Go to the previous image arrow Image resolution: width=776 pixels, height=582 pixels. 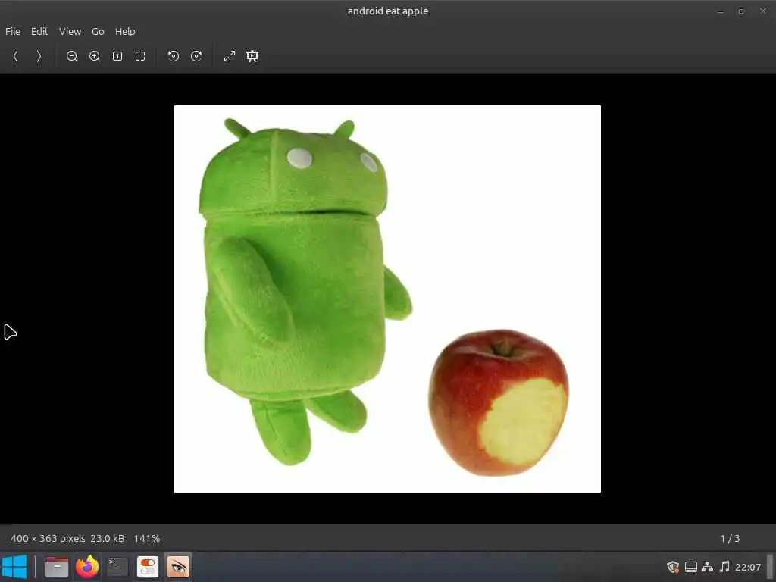click(x=16, y=56)
